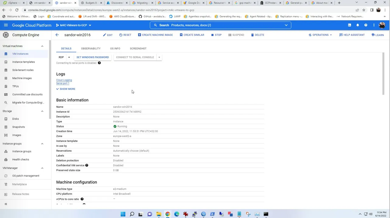Open a new Chrome tab
Screen dimensions: 390x218
(339, 3)
